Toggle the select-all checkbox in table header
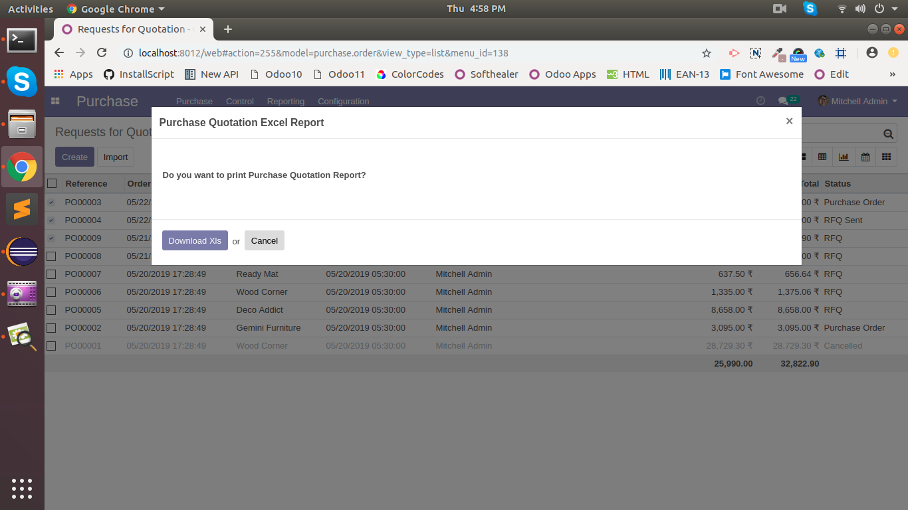The width and height of the screenshot is (908, 510). point(52,183)
